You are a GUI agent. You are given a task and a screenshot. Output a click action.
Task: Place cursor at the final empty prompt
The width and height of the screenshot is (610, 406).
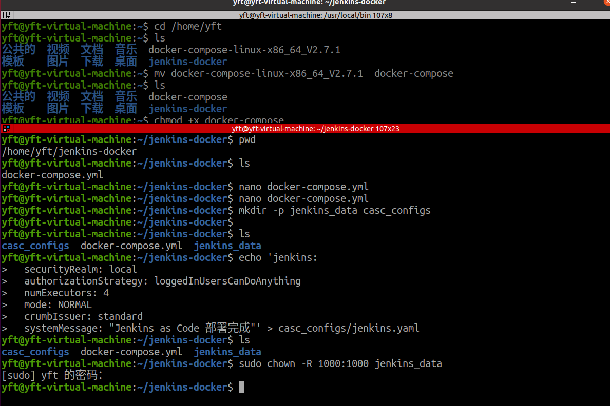click(241, 387)
